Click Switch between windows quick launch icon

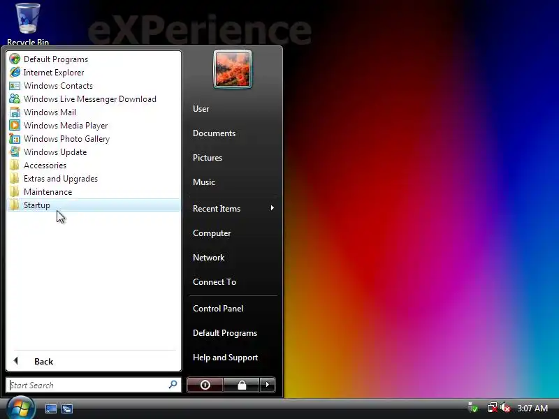click(x=67, y=409)
